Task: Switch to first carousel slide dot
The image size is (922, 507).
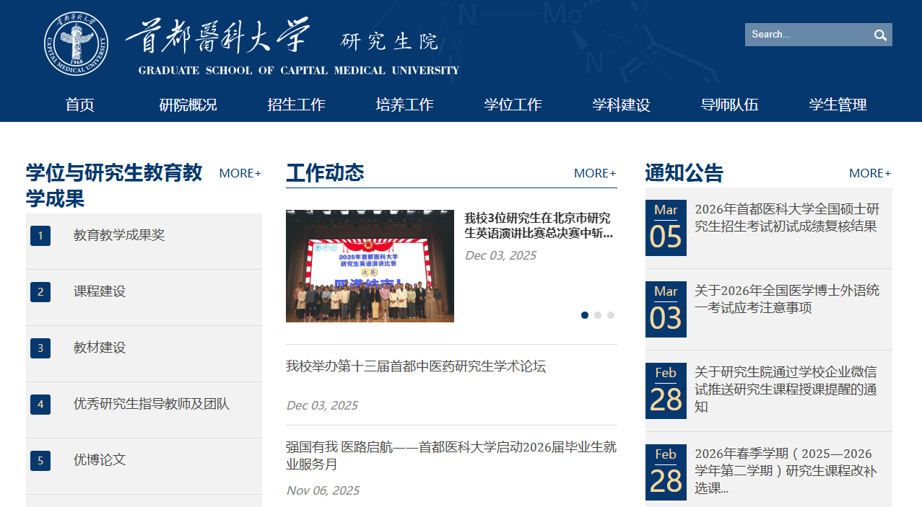Action: point(585,315)
